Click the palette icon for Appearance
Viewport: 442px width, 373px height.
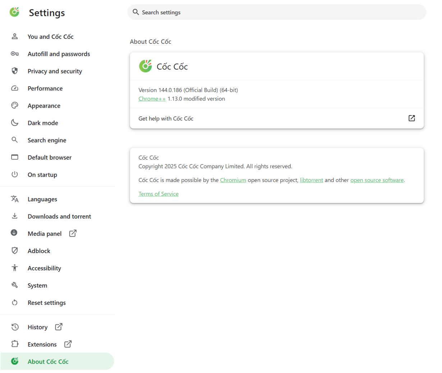[15, 106]
